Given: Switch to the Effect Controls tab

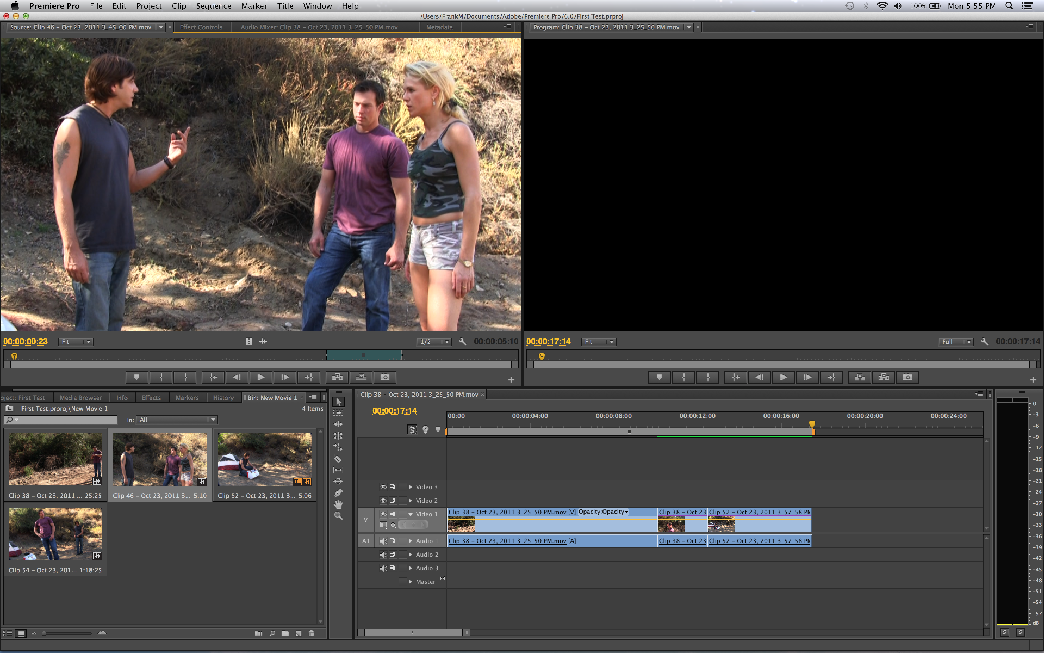Looking at the screenshot, I should tap(201, 27).
